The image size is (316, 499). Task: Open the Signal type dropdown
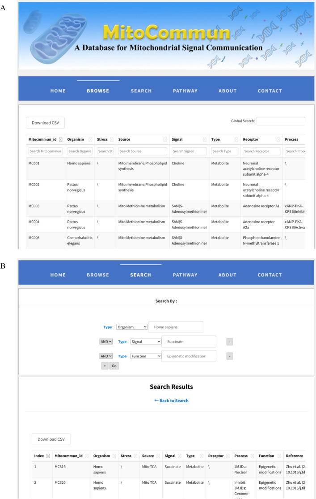tap(146, 341)
